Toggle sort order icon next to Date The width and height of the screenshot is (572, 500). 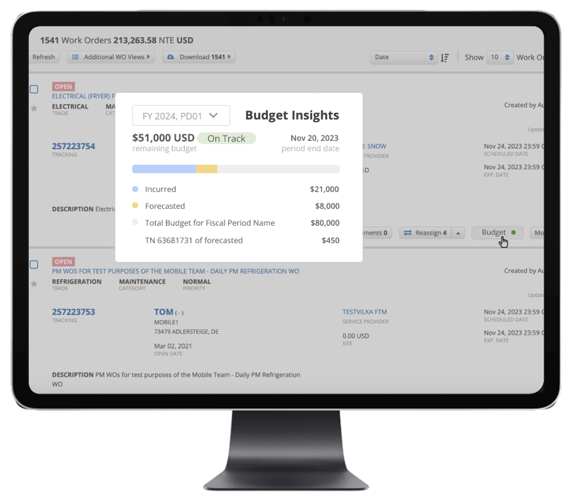pos(444,58)
